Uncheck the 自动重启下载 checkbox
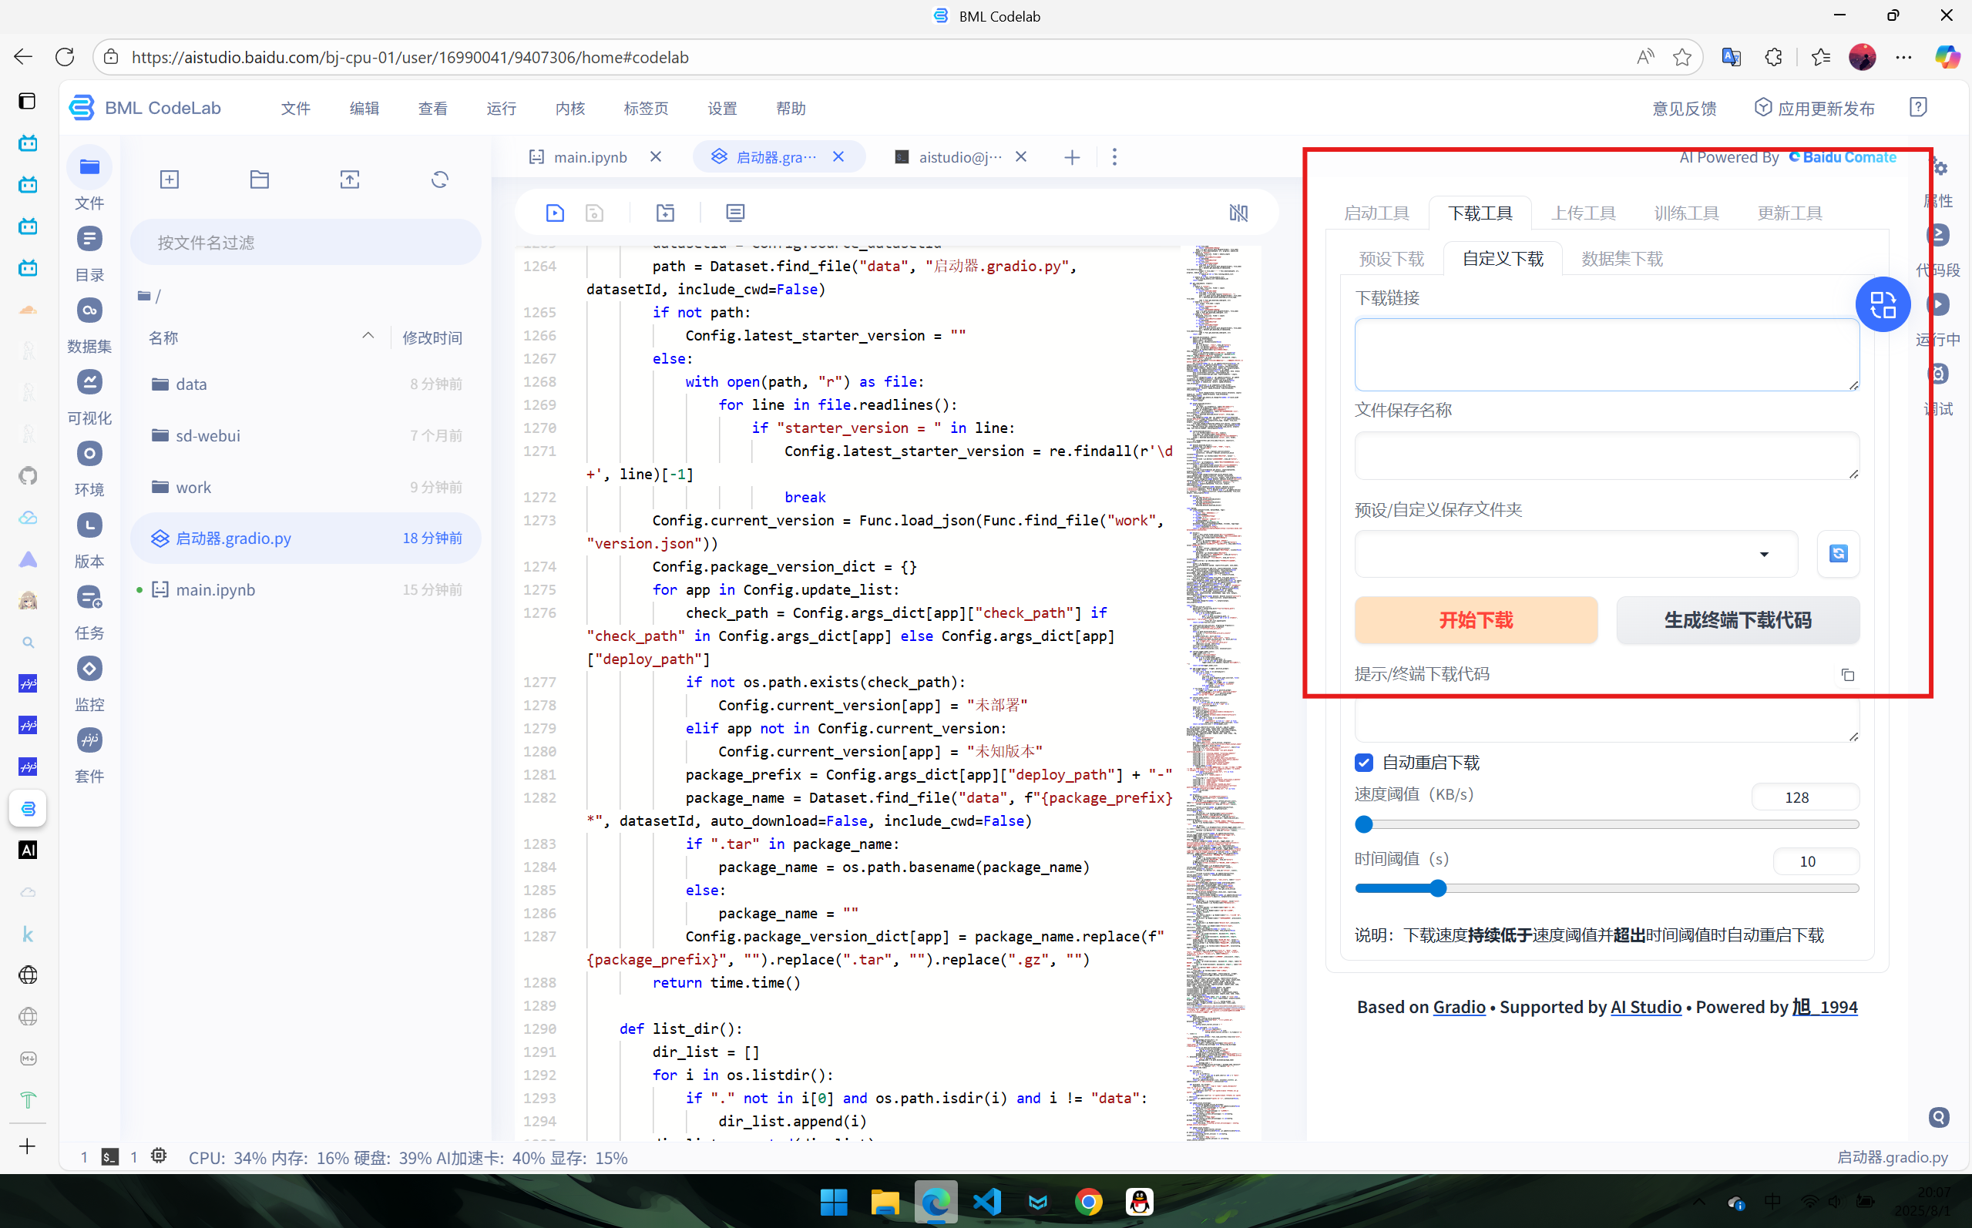This screenshot has width=1972, height=1228. pyautogui.click(x=1364, y=763)
